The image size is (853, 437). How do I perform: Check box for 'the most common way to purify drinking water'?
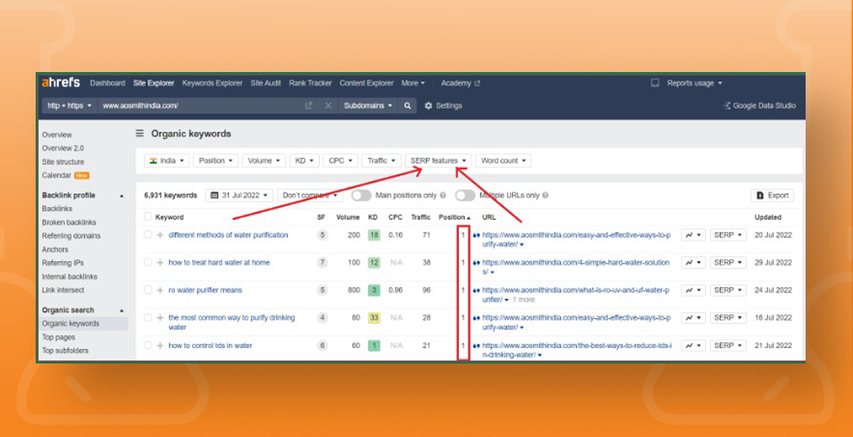[148, 318]
